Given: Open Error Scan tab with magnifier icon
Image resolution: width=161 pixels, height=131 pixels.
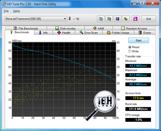Looking at the screenshot, I should 89,33.
